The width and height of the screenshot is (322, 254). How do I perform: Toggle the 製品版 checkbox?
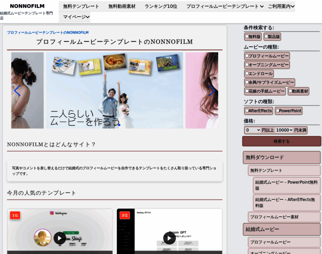[x=266, y=36]
